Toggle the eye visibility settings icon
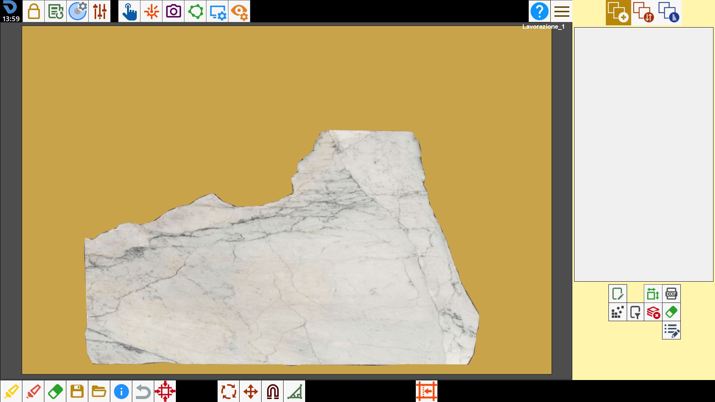The height and width of the screenshot is (402, 715). pyautogui.click(x=239, y=11)
